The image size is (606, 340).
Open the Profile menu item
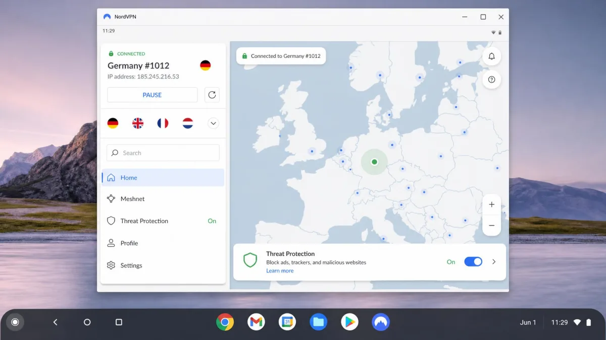[163, 243]
